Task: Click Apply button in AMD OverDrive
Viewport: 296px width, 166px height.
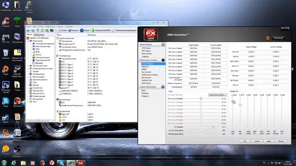Action: (269, 141)
